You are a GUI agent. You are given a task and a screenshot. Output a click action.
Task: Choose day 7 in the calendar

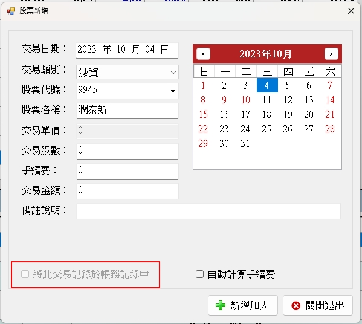[330, 85]
